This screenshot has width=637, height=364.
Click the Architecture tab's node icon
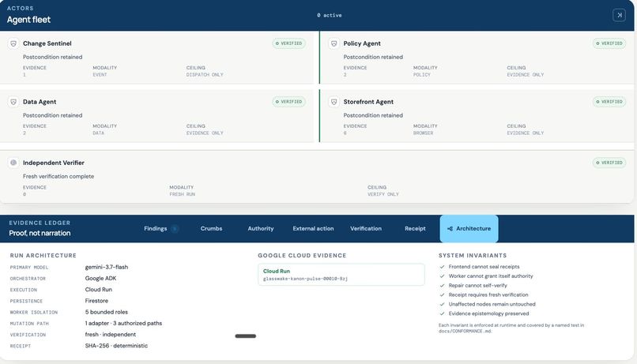click(x=450, y=229)
